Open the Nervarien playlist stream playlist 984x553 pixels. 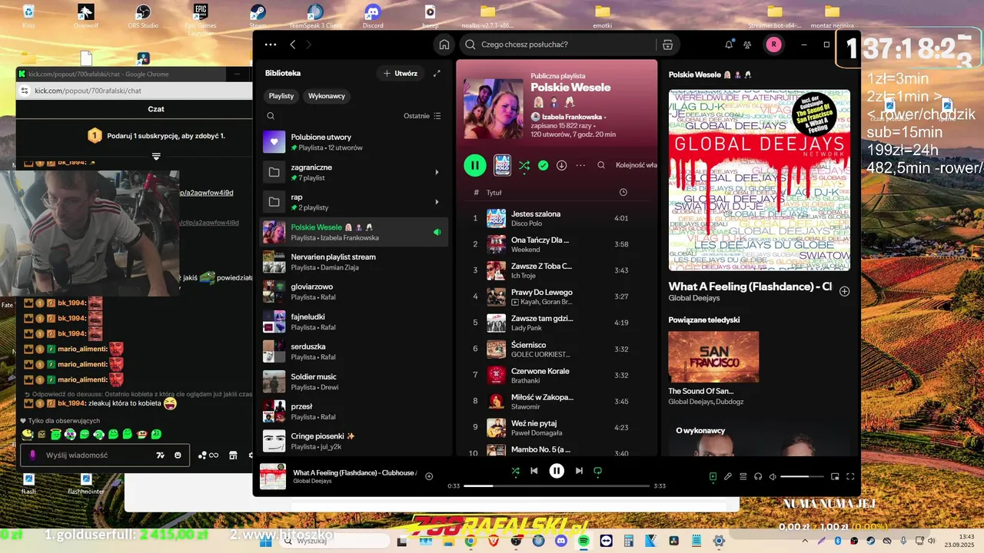(x=354, y=262)
